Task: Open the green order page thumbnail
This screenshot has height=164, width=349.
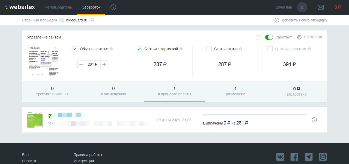Action: [35, 120]
